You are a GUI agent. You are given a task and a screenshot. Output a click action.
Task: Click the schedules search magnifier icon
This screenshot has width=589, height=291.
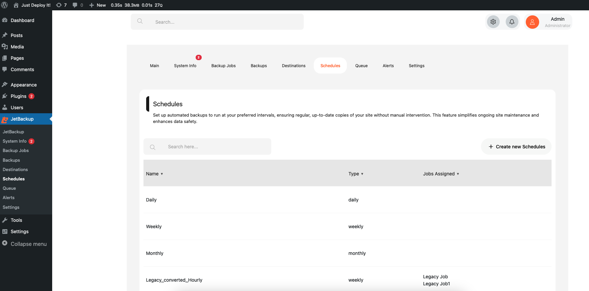[153, 147]
